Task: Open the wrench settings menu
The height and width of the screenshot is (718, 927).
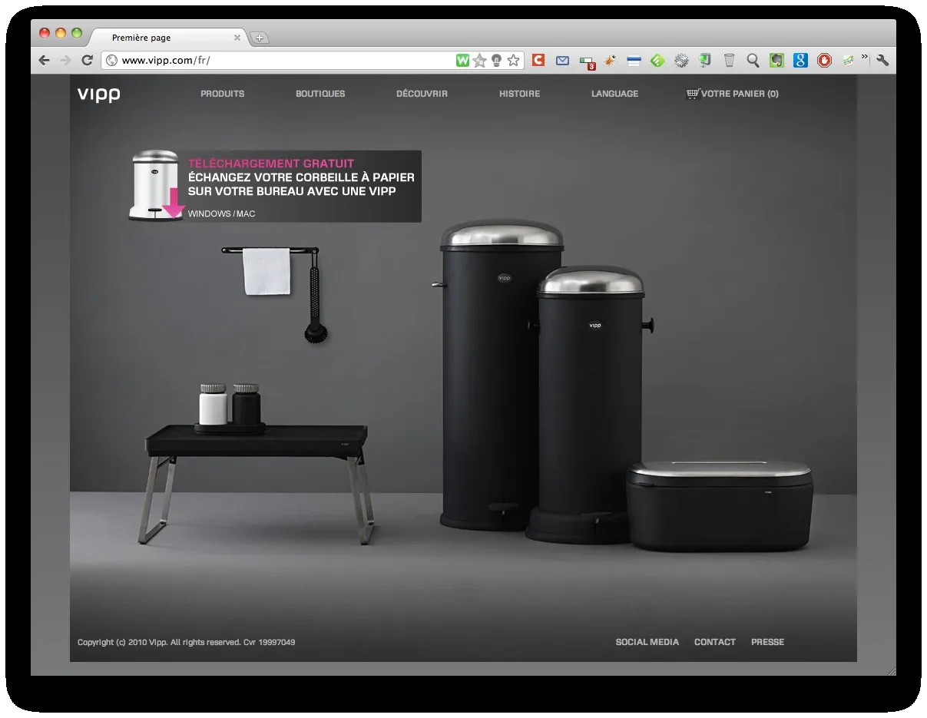Action: point(882,61)
